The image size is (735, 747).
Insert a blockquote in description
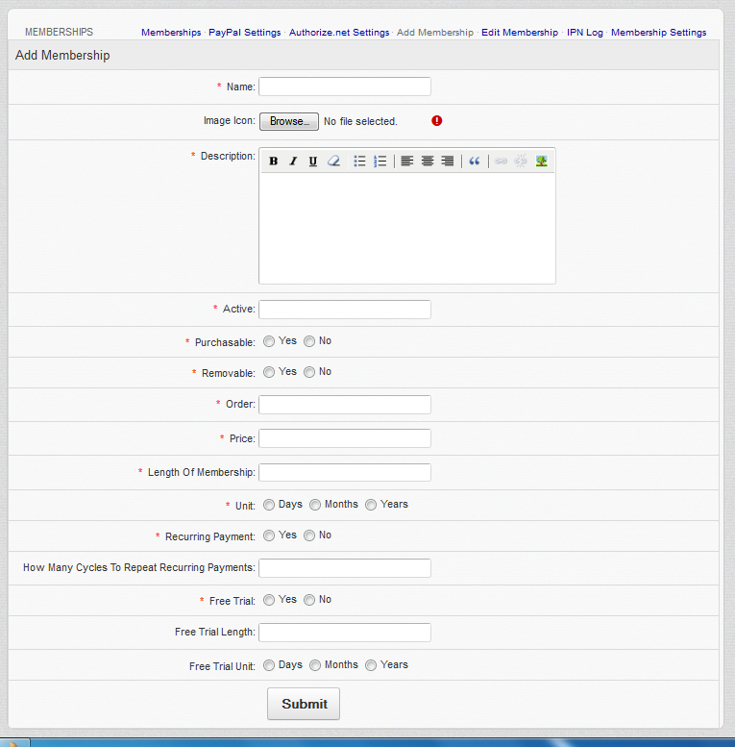pos(474,162)
